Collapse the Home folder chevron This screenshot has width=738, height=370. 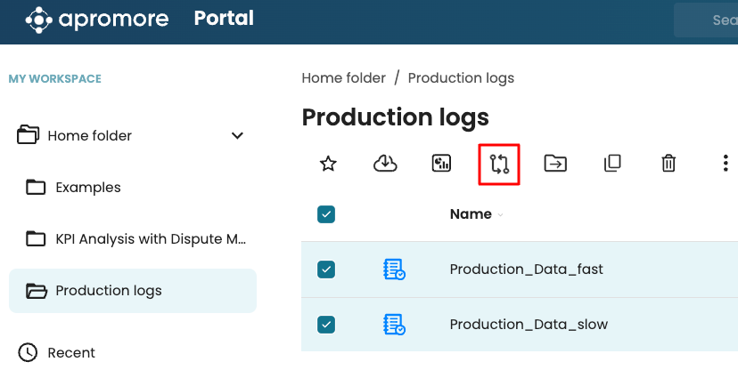237,136
